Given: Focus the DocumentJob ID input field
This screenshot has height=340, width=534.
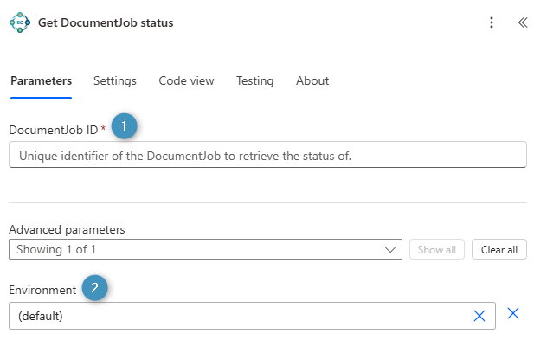Looking at the screenshot, I should pyautogui.click(x=267, y=155).
